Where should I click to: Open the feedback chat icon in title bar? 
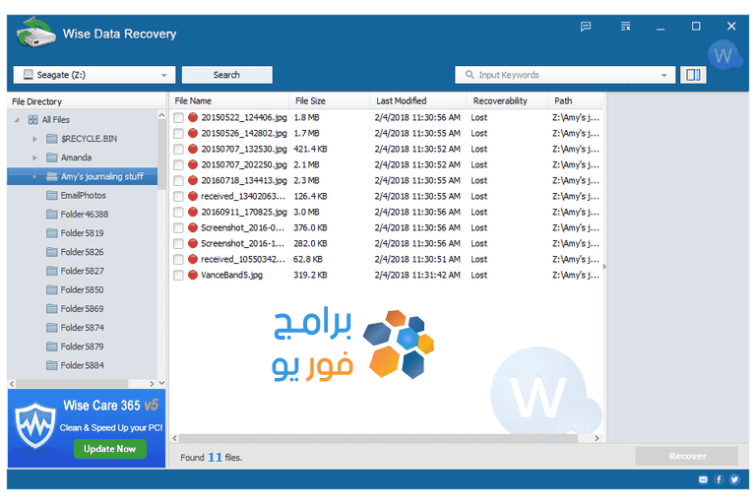(x=586, y=26)
